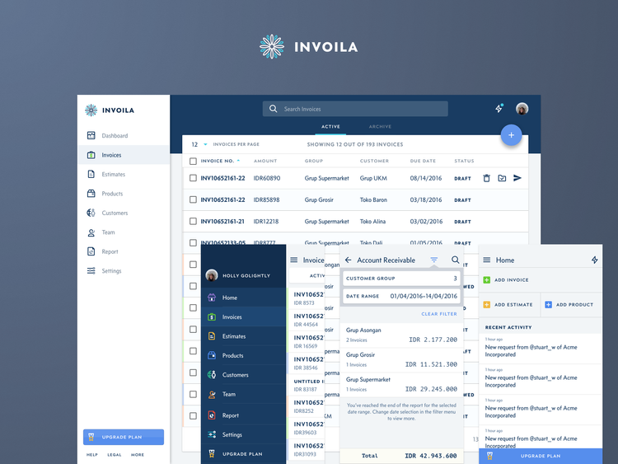Screen dimensions: 618x464
Task: Click the trash delete icon in first row
Action: pos(486,178)
